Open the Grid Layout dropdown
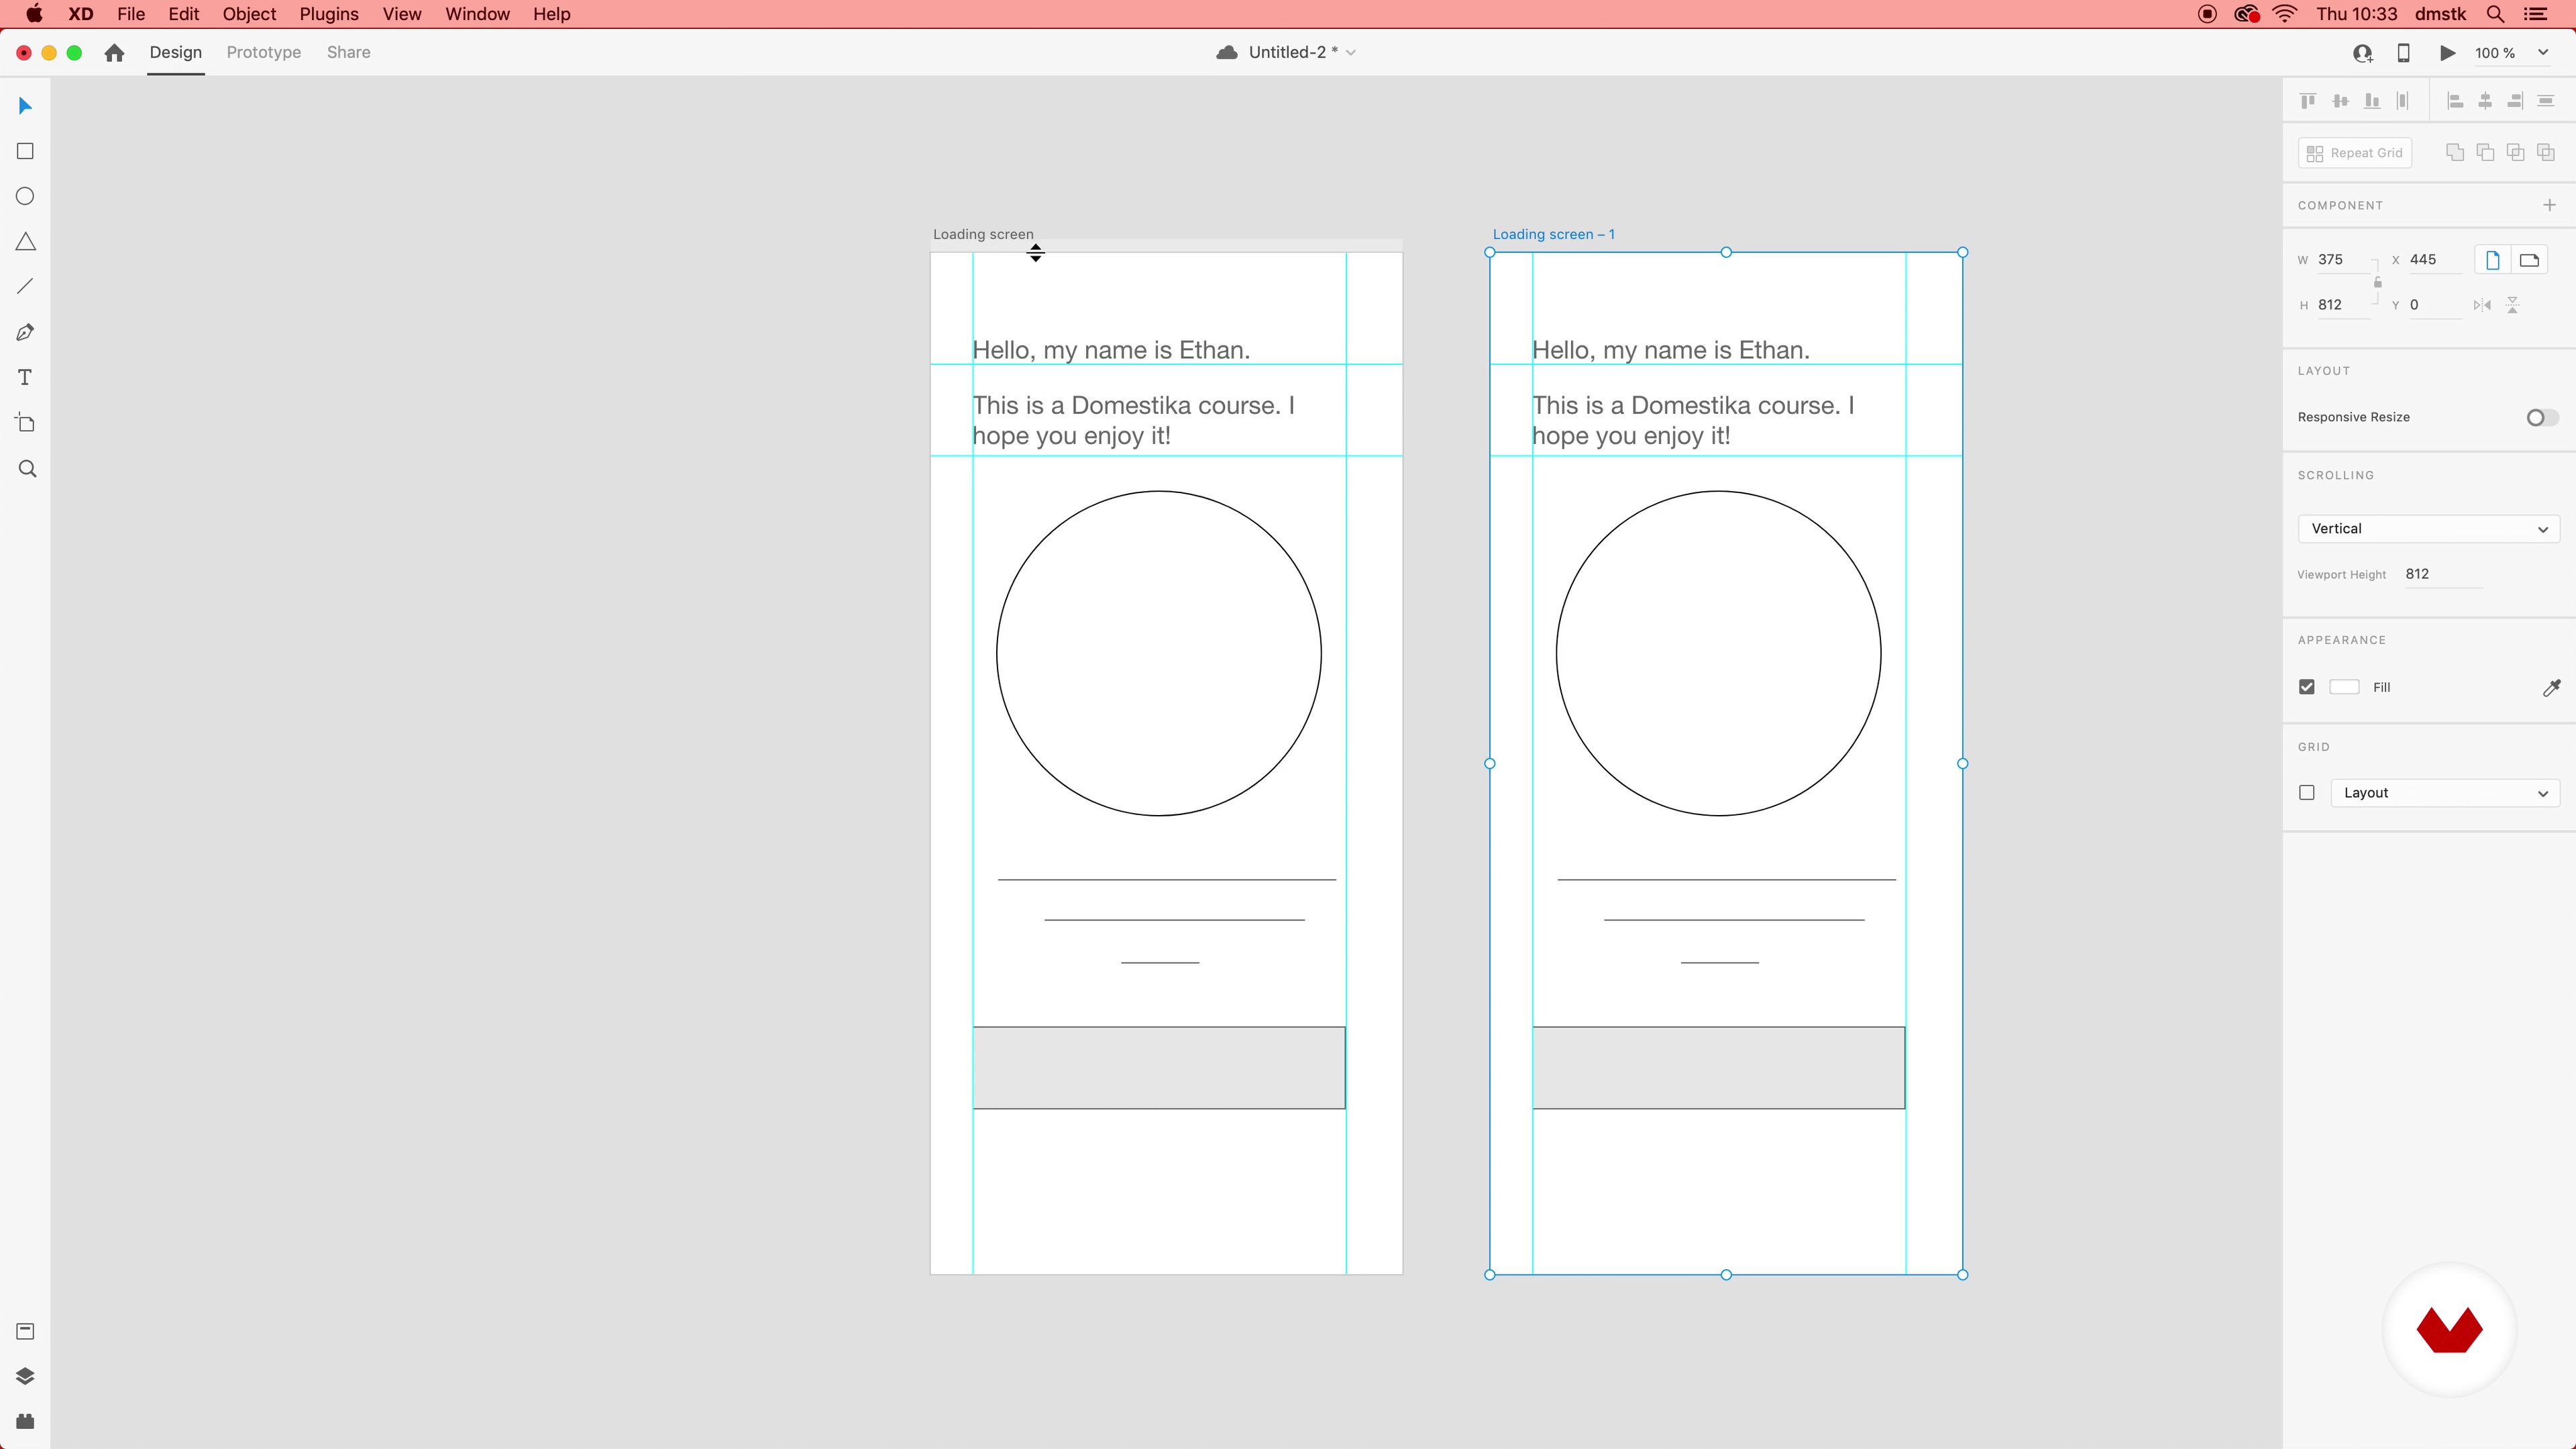 coord(2444,793)
